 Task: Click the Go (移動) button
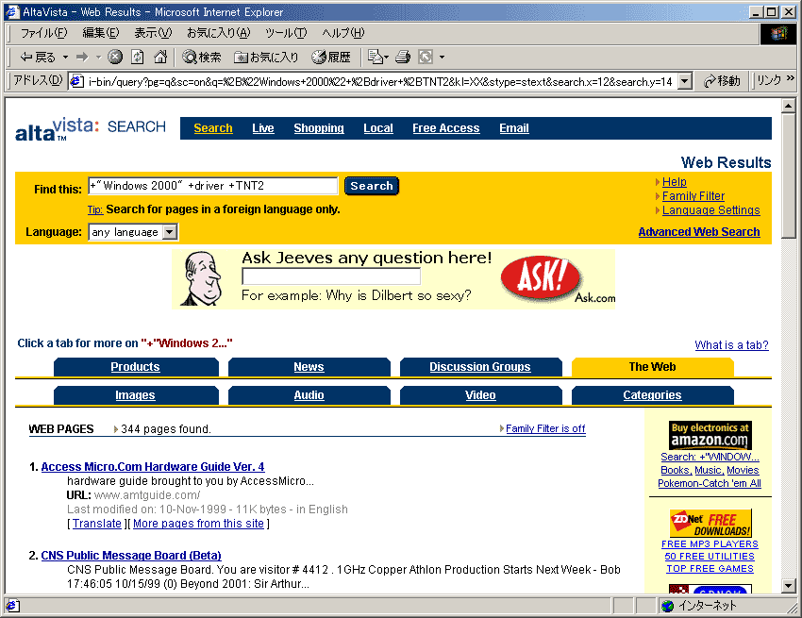722,81
